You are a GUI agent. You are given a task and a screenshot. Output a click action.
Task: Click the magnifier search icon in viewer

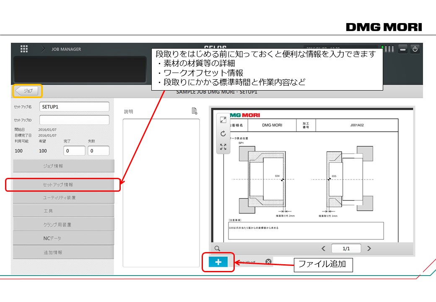[x=217, y=248]
